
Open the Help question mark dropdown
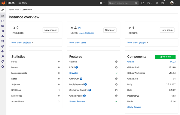[164, 3]
